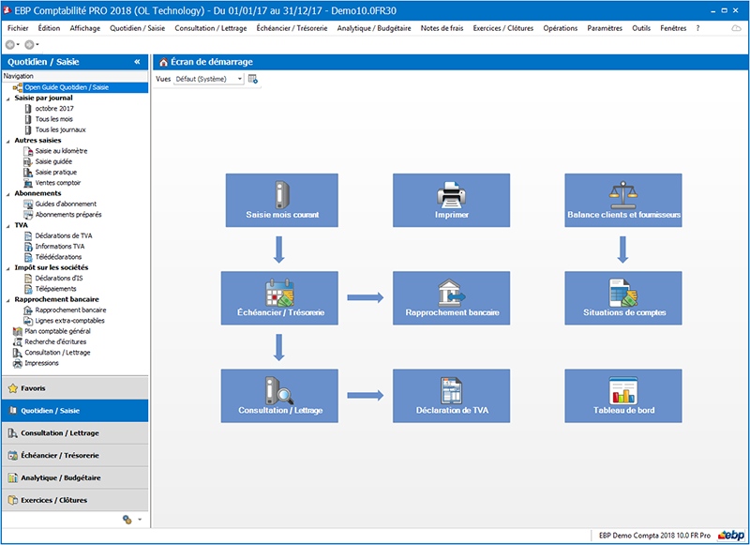Collapse the Saisie par journal group
This screenshot has width=750, height=545.
pyautogui.click(x=7, y=98)
